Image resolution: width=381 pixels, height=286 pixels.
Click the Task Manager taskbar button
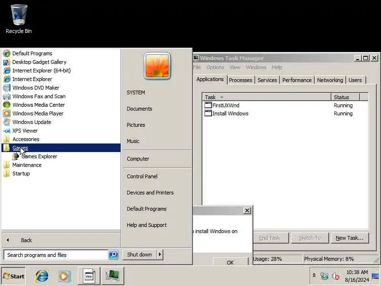113,276
